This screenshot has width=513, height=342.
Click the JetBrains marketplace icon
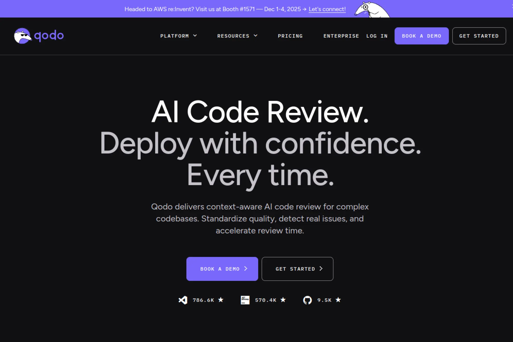tap(245, 300)
